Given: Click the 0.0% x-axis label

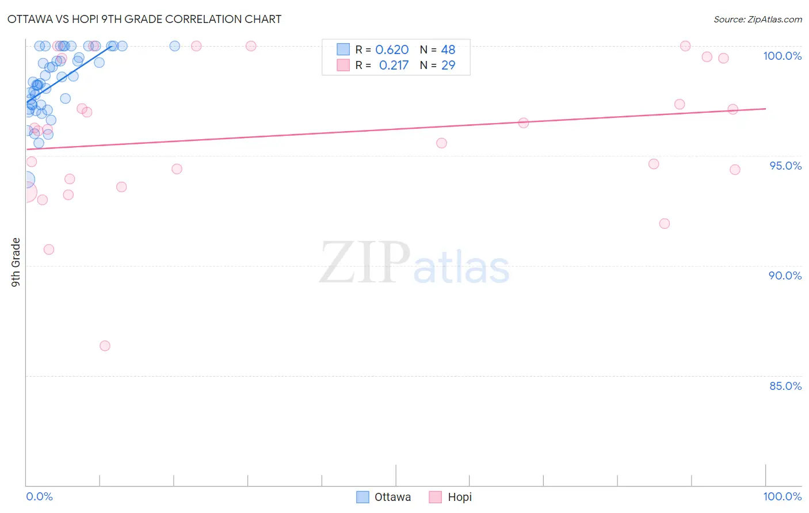Looking at the screenshot, I should point(40,496).
